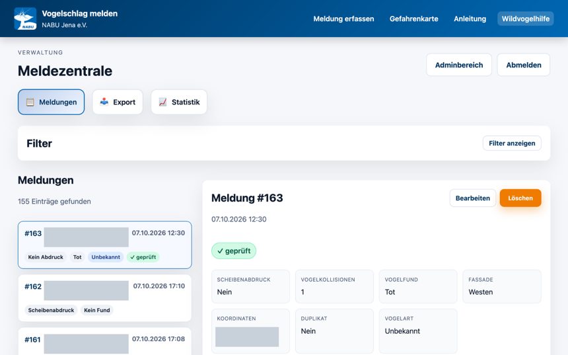Click the Meldung #163 heading
This screenshot has width=568, height=355.
coord(247,198)
